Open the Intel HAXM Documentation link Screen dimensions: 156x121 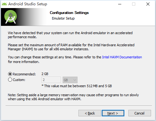(x=122, y=57)
